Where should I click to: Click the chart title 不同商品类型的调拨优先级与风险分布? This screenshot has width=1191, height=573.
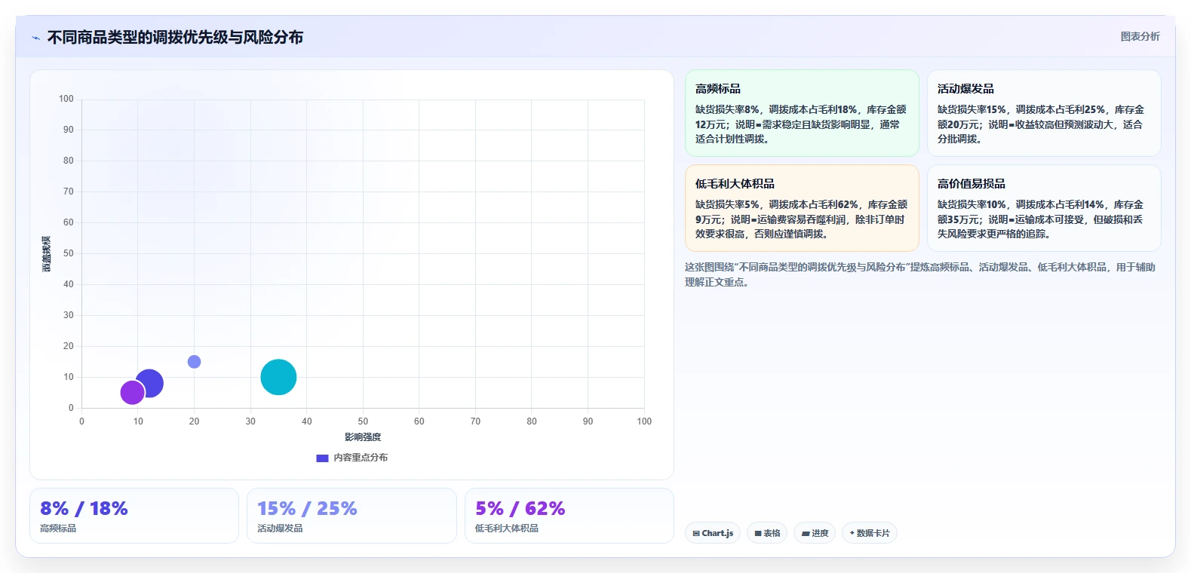175,37
